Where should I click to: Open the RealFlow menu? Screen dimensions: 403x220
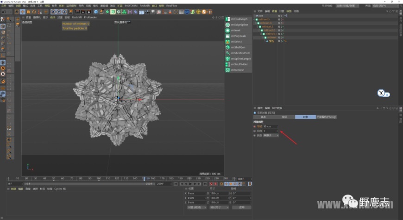point(172,6)
